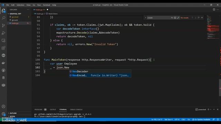Click the split editor right icon

tap(214, 10)
